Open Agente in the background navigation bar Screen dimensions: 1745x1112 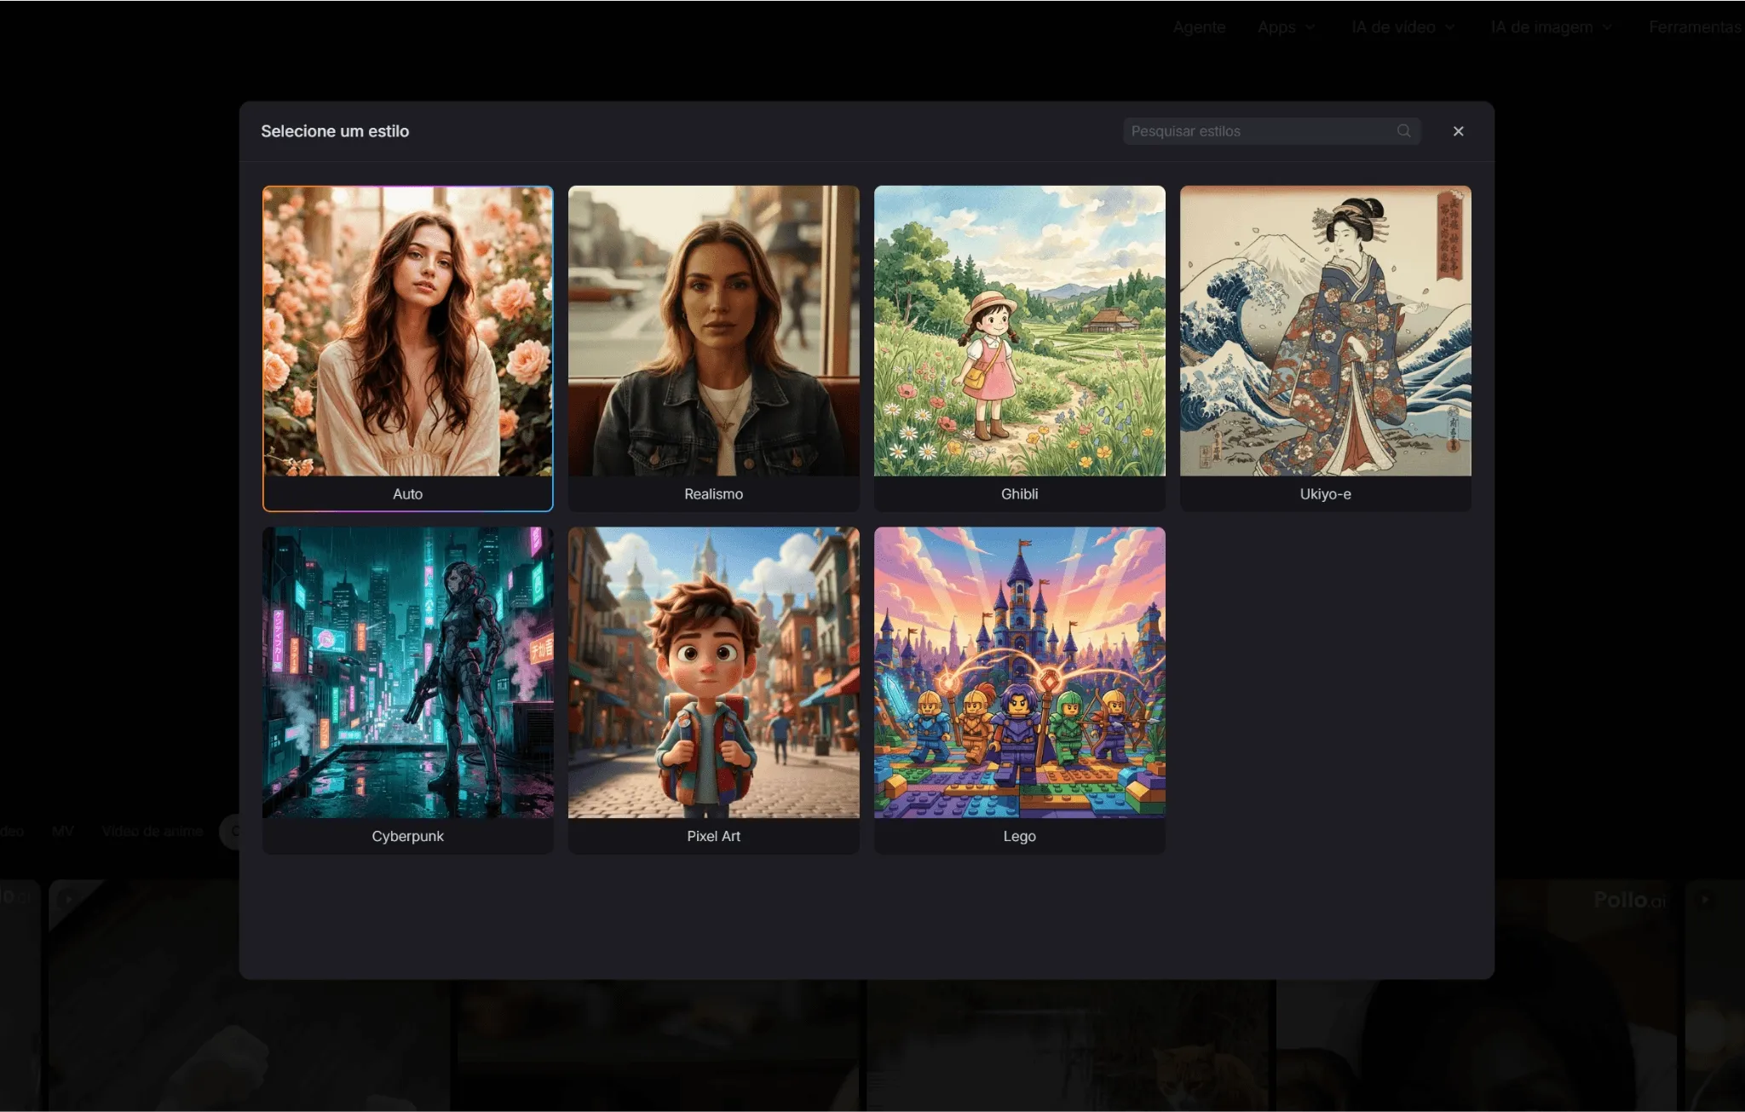pyautogui.click(x=1199, y=27)
